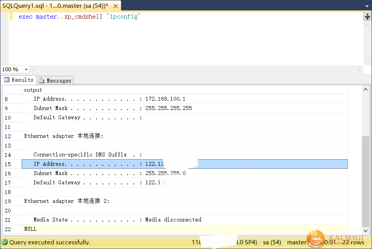372x249 pixels.
Task: Select row 17 Default Gateway cell
Action: pos(185,182)
